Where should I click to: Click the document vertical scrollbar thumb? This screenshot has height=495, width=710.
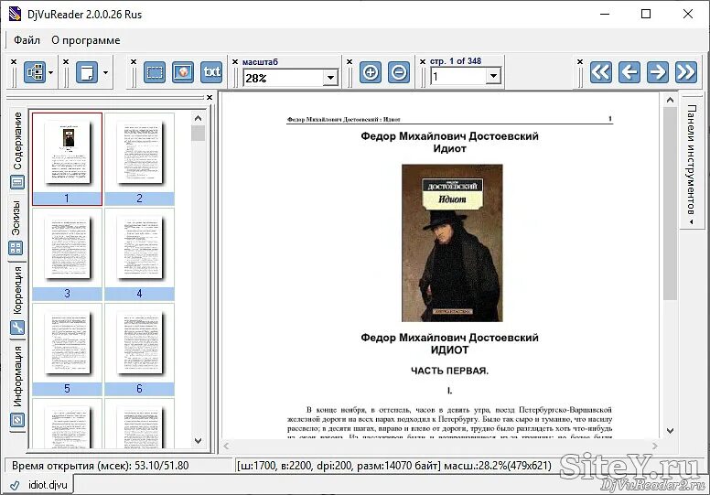tap(670, 203)
